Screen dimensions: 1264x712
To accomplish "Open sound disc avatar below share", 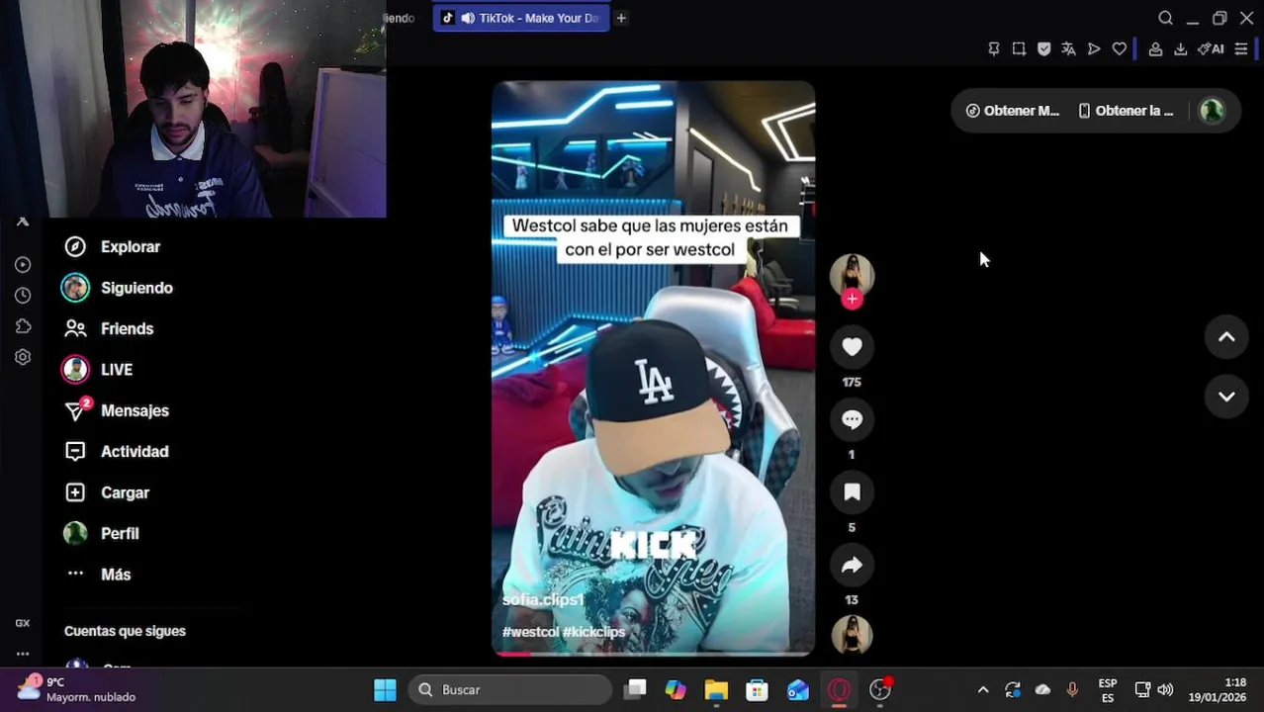I will (852, 635).
